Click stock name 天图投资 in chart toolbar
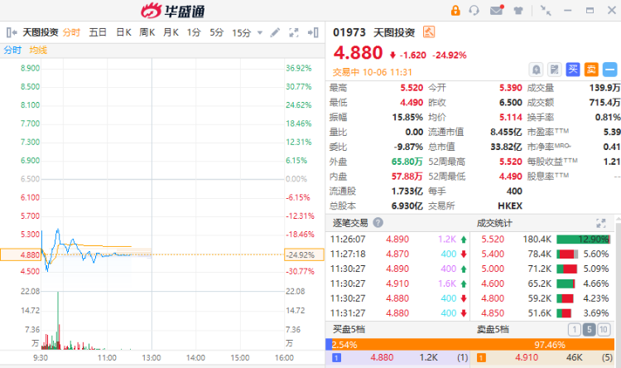Viewport: 621px width, 368px height. pyautogui.click(x=41, y=32)
